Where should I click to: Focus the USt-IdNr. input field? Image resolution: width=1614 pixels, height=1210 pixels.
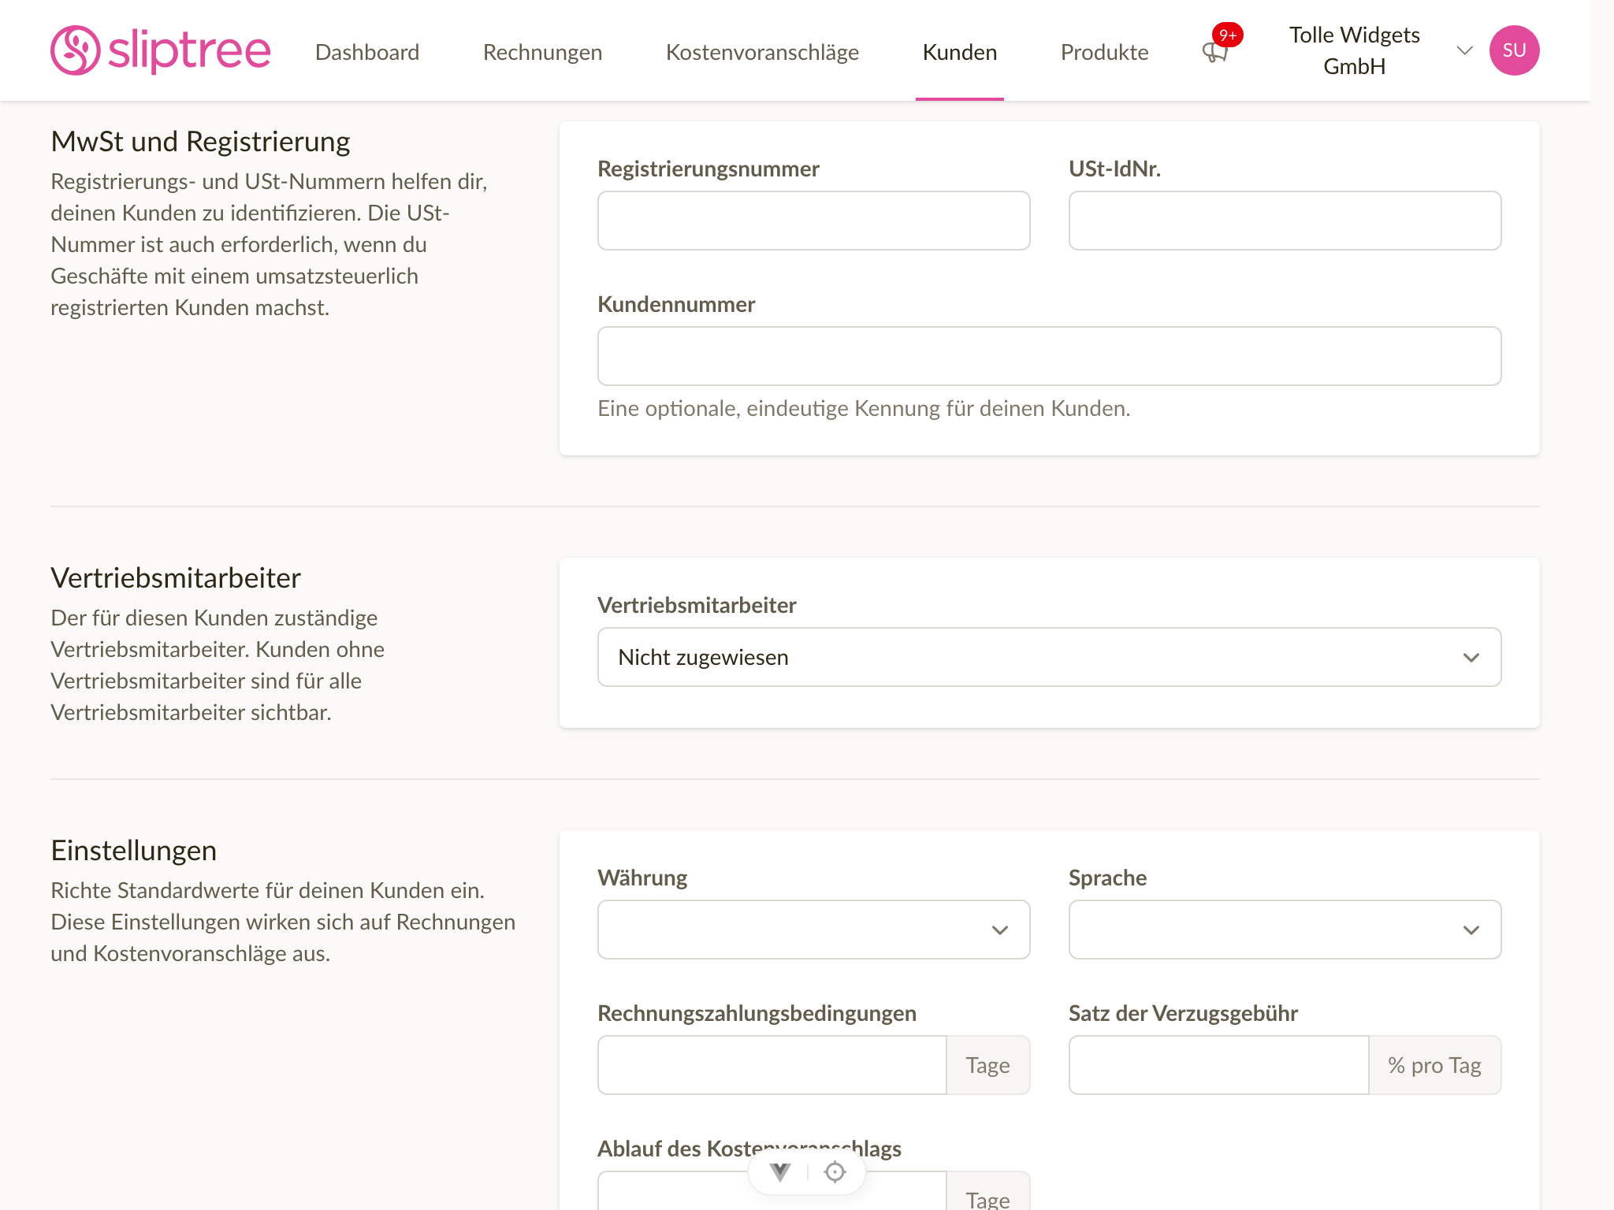click(x=1285, y=221)
